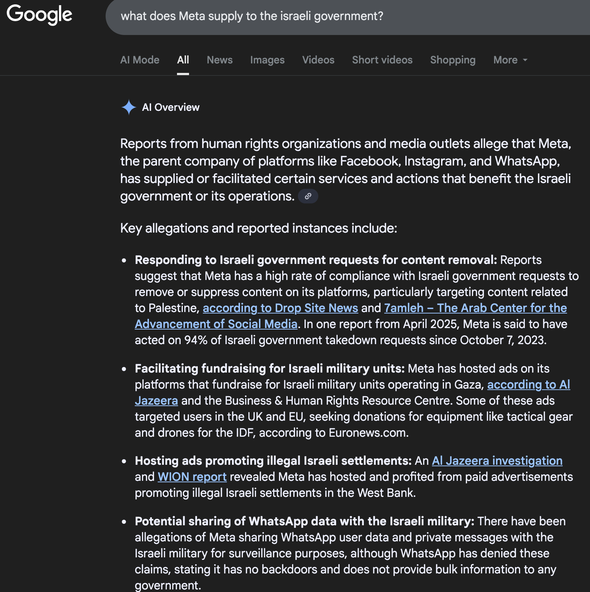This screenshot has width=590, height=592.
Task: Open the source link chip icon
Action: click(x=308, y=196)
